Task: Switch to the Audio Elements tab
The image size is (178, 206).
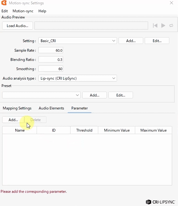Action: point(51,108)
